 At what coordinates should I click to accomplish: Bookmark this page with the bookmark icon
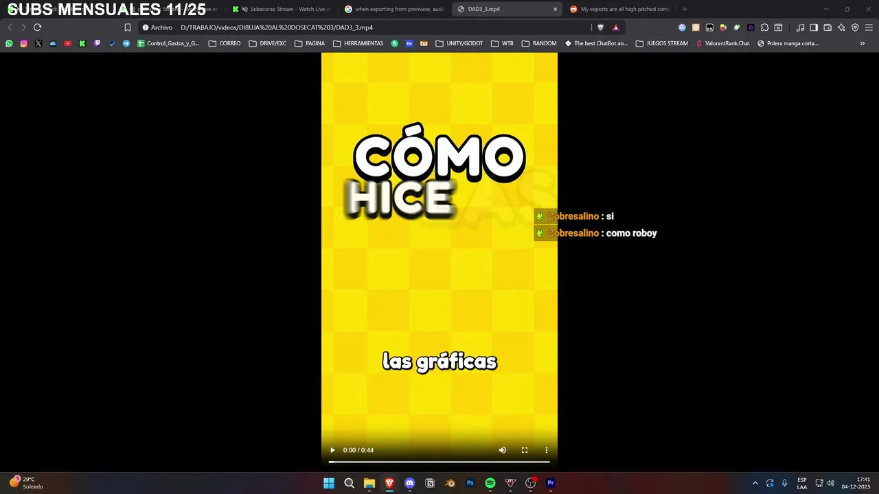pyautogui.click(x=128, y=27)
